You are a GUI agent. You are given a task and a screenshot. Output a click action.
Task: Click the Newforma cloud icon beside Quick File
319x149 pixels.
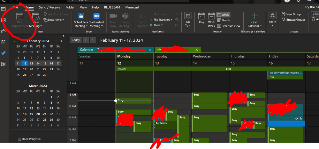tap(177, 14)
